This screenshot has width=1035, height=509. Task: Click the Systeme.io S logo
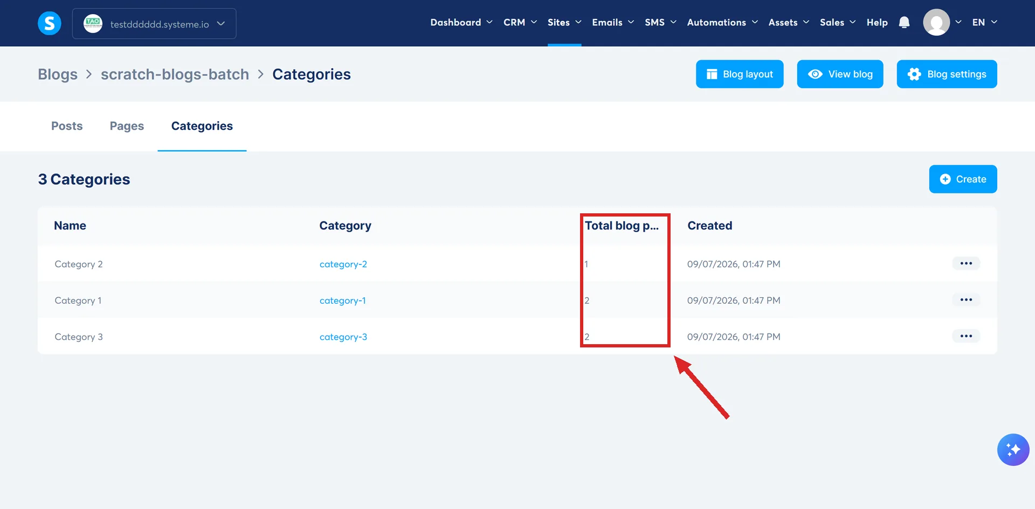pos(49,23)
